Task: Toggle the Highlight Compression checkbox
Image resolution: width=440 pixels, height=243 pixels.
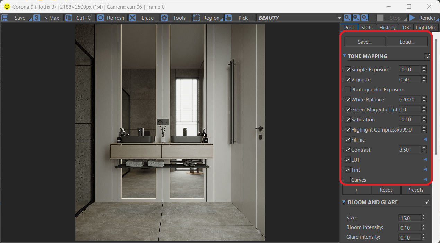Action: pos(348,129)
